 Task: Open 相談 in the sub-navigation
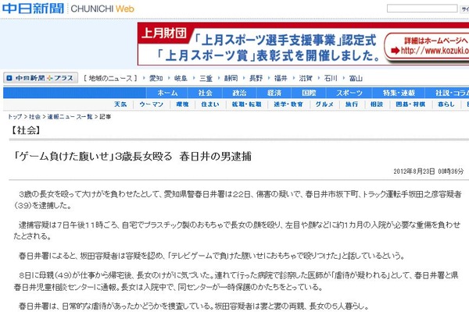(377, 104)
